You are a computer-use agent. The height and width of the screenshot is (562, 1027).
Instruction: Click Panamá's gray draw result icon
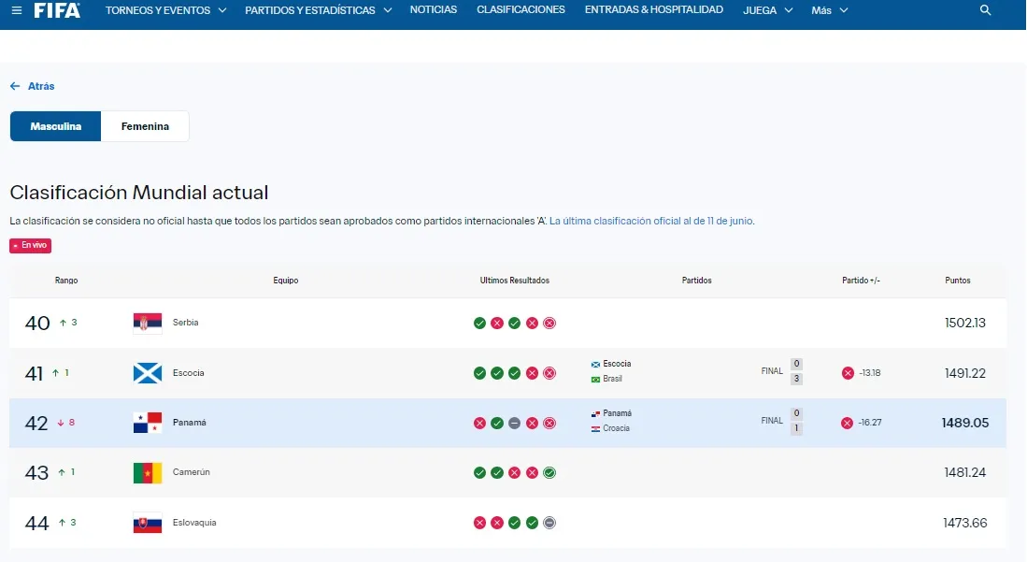515,423
